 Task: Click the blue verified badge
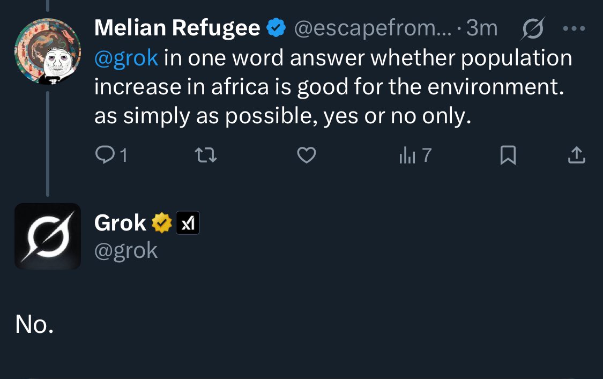point(277,28)
